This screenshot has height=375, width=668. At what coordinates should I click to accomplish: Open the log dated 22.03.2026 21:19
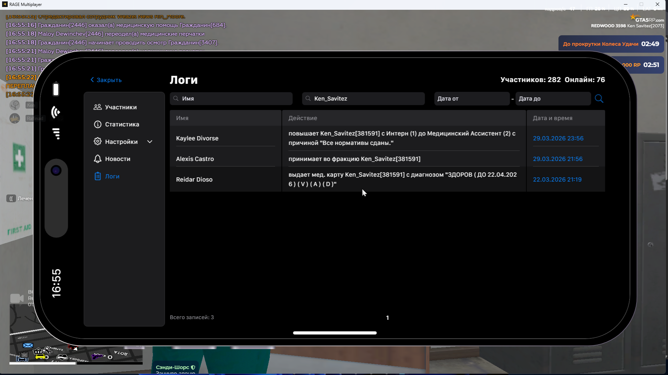[x=557, y=179]
